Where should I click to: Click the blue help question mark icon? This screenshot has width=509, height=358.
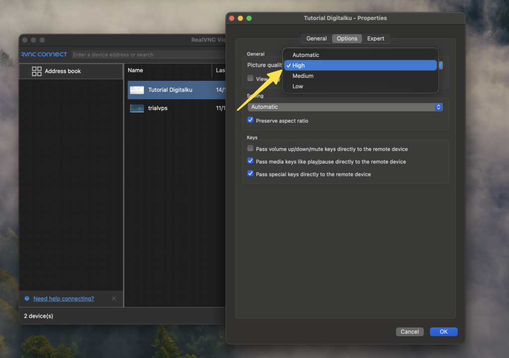click(x=27, y=299)
